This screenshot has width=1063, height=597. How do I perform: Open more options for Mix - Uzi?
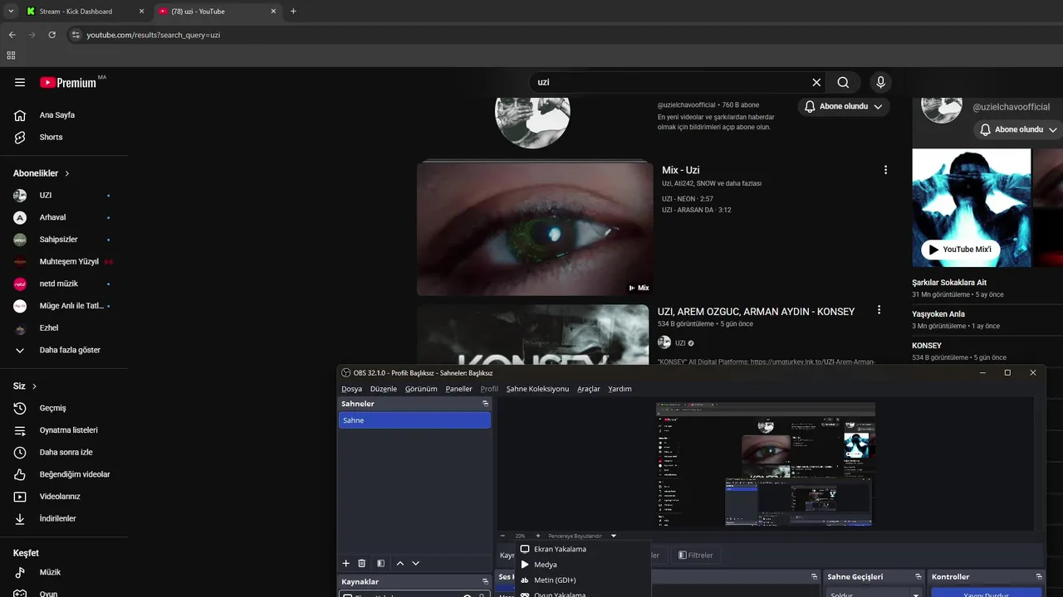pyautogui.click(x=885, y=170)
